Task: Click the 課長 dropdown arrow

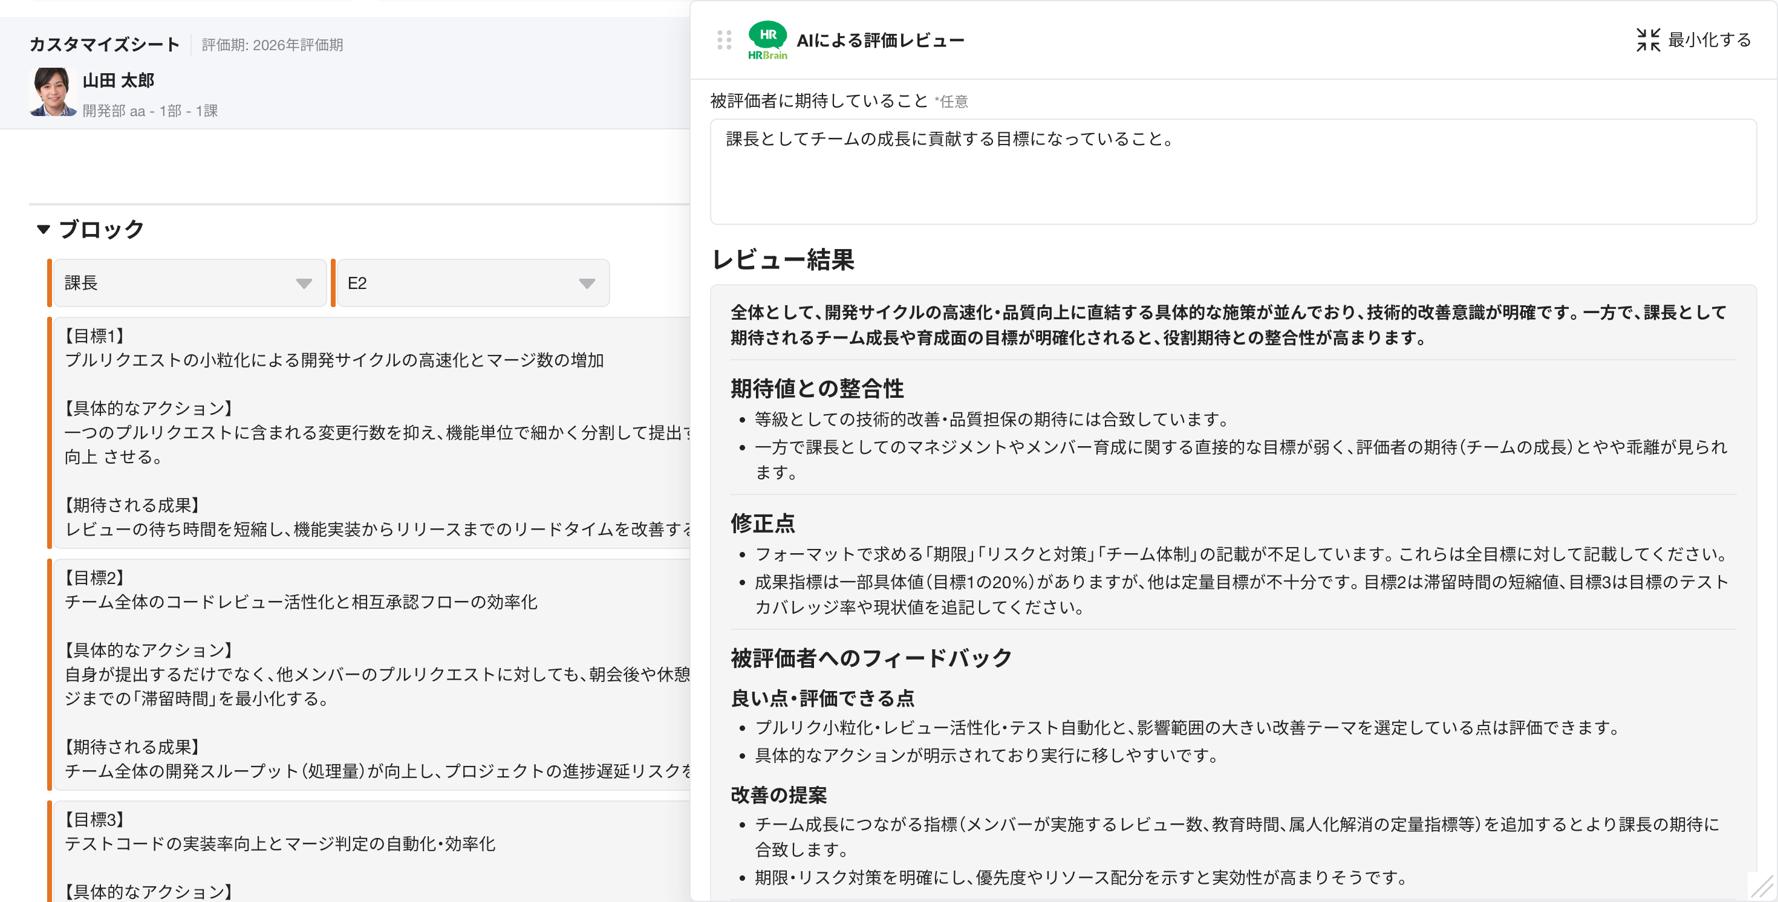Action: (x=304, y=284)
